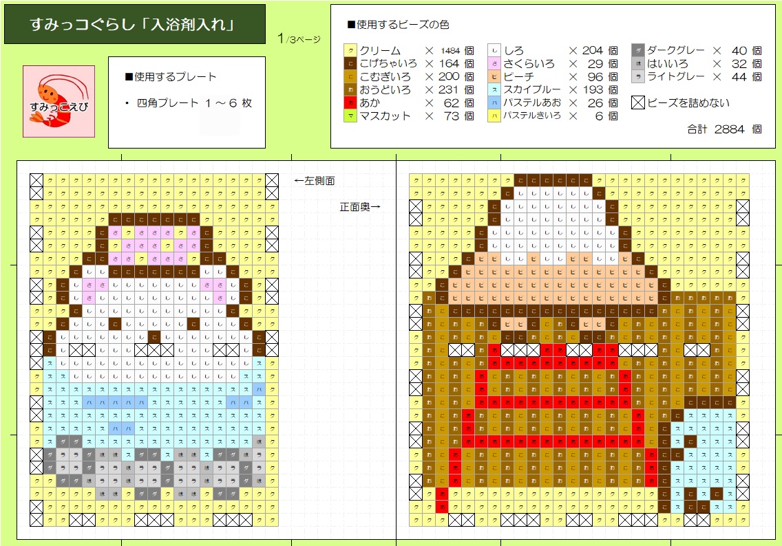Click the こむぎいろ label text
The height and width of the screenshot is (546, 782).
385,77
